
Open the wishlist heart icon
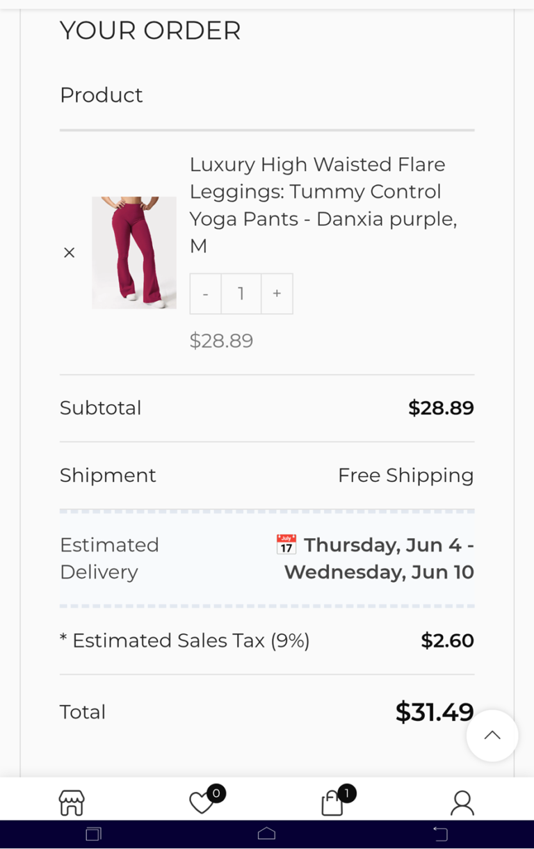tap(202, 803)
